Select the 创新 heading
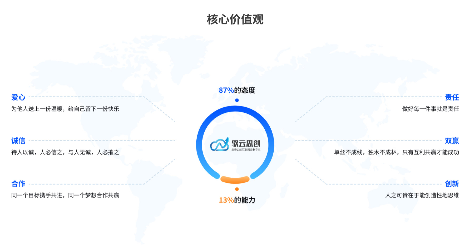 452,184
